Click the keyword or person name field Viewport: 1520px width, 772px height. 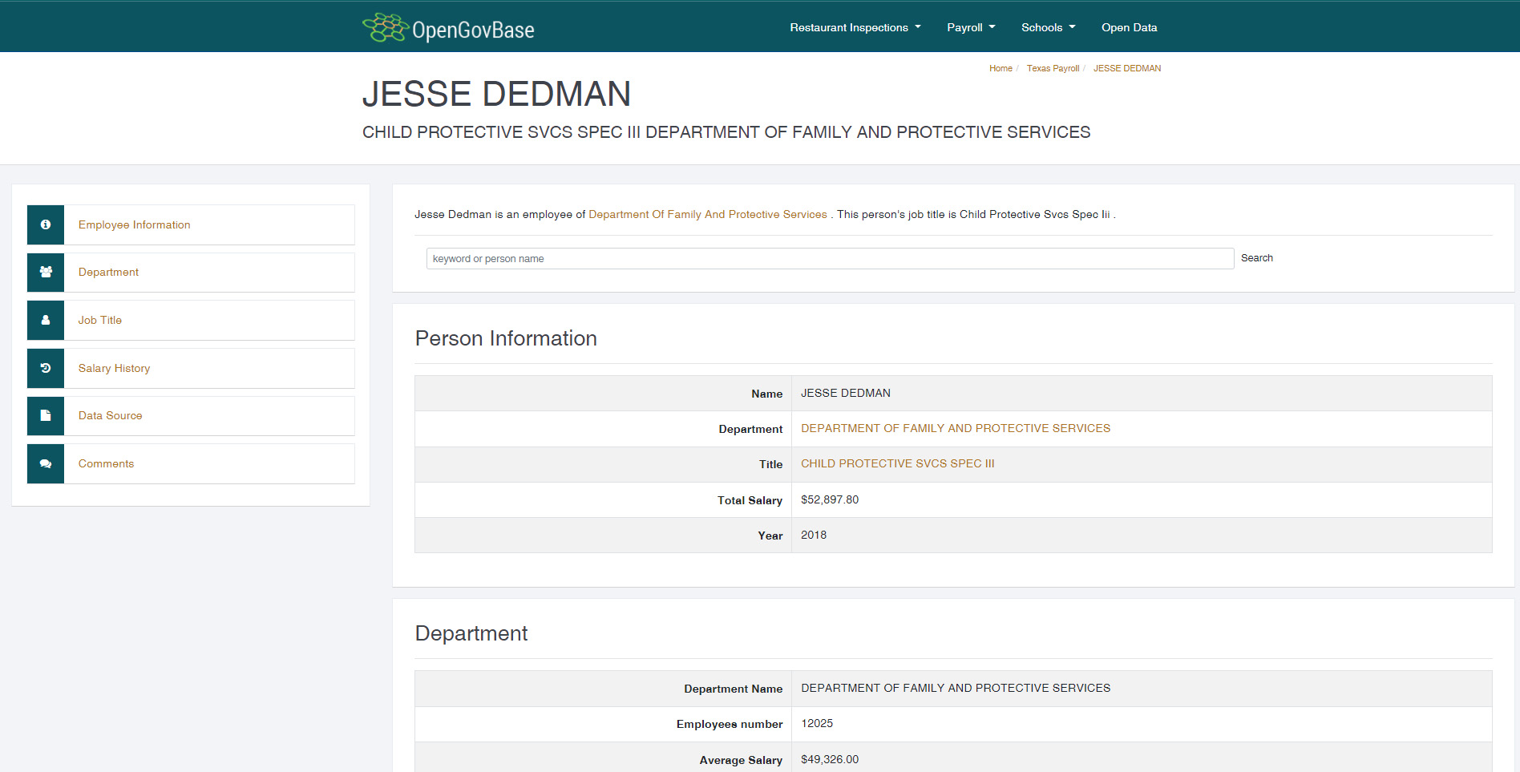(829, 258)
